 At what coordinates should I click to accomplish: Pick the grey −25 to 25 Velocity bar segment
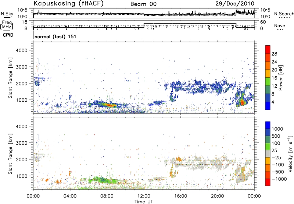click(x=268, y=154)
